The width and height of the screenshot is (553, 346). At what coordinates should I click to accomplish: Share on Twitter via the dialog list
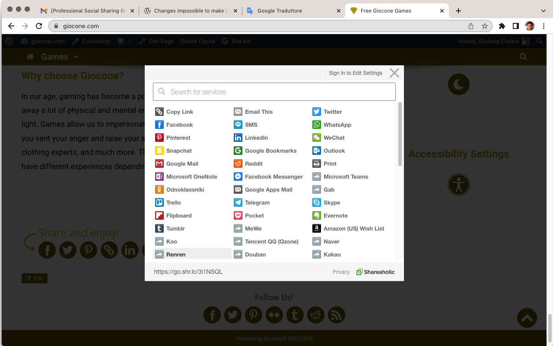[327, 112]
